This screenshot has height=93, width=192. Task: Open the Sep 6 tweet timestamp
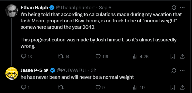tap(105, 8)
